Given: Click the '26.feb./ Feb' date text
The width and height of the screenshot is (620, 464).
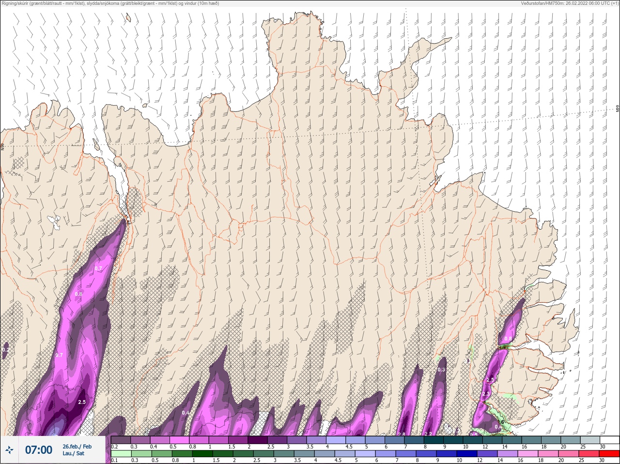Looking at the screenshot, I should (x=77, y=446).
